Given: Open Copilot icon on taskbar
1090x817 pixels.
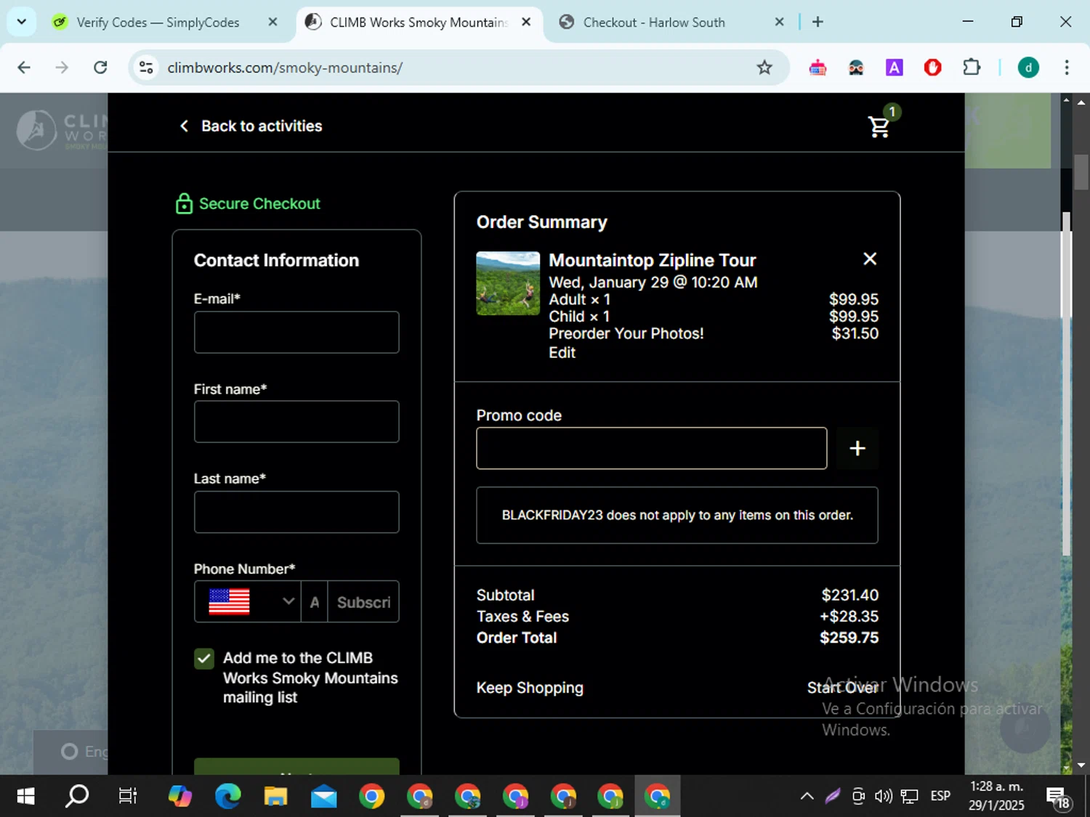Looking at the screenshot, I should pyautogui.click(x=179, y=797).
